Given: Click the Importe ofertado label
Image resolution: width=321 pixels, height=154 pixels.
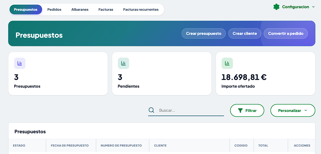Looking at the screenshot, I should click(x=238, y=86).
